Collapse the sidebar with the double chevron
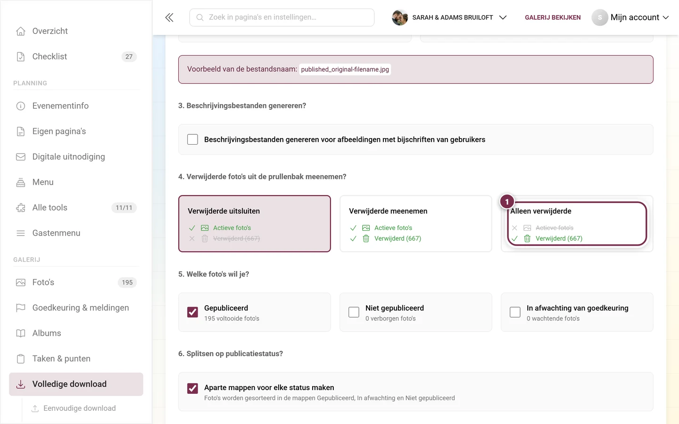The height and width of the screenshot is (424, 679). coord(169,17)
